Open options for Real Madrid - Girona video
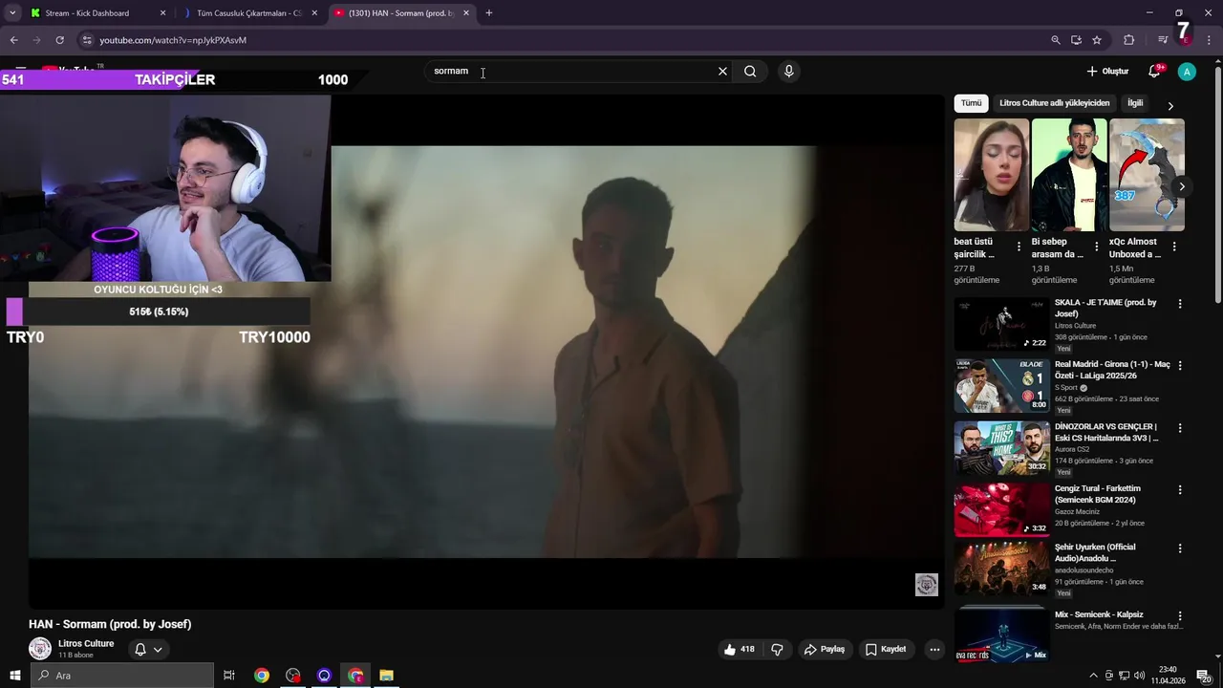The width and height of the screenshot is (1223, 688). pyautogui.click(x=1180, y=366)
